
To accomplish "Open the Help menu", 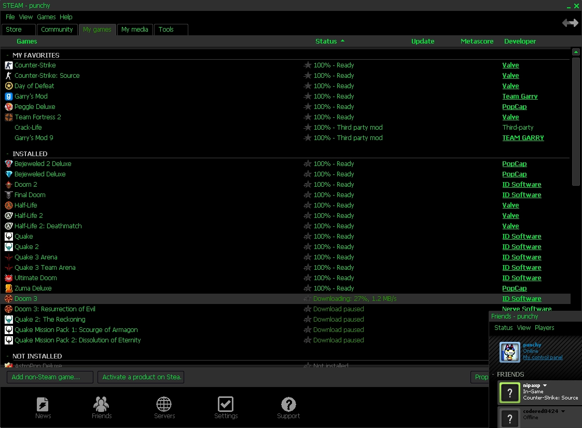I will [x=66, y=17].
